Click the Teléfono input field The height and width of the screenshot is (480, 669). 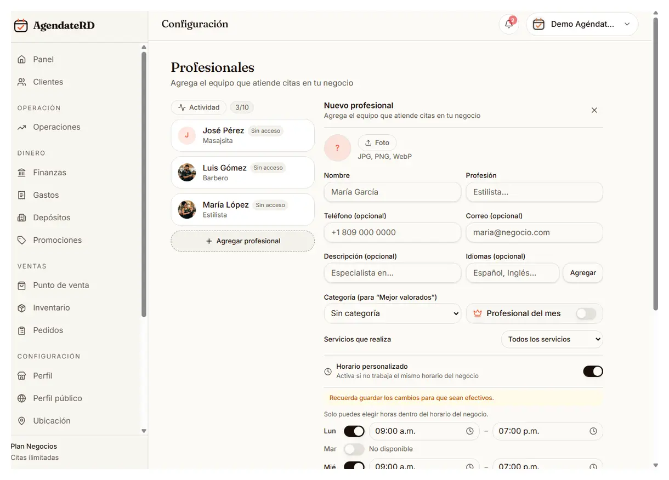[393, 232]
